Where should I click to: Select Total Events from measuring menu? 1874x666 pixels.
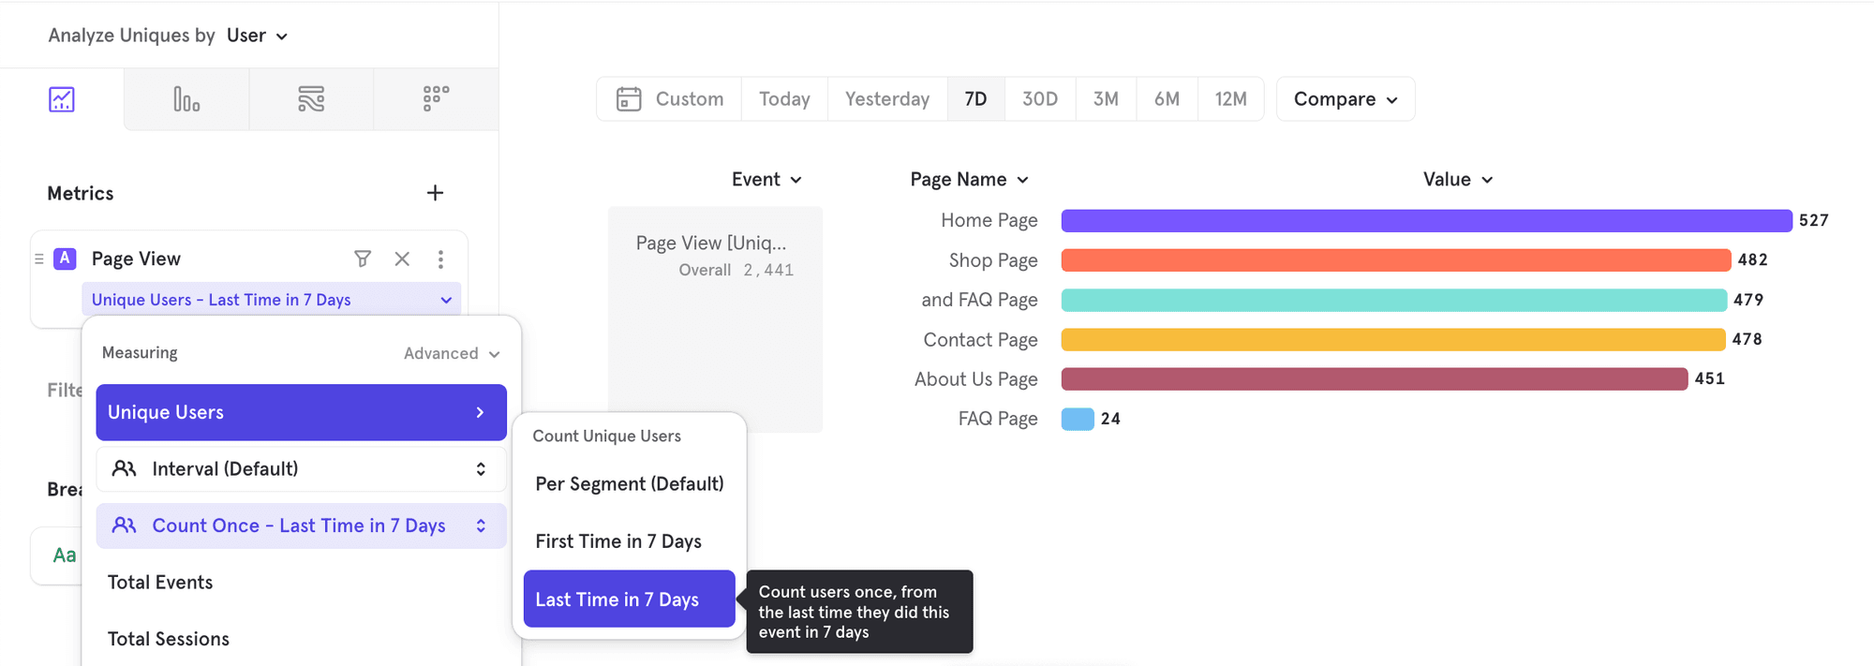160,583
